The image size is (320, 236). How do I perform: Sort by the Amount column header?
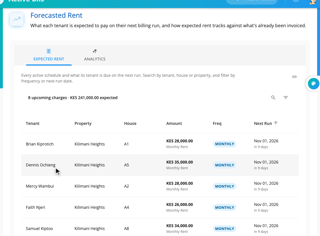(174, 123)
